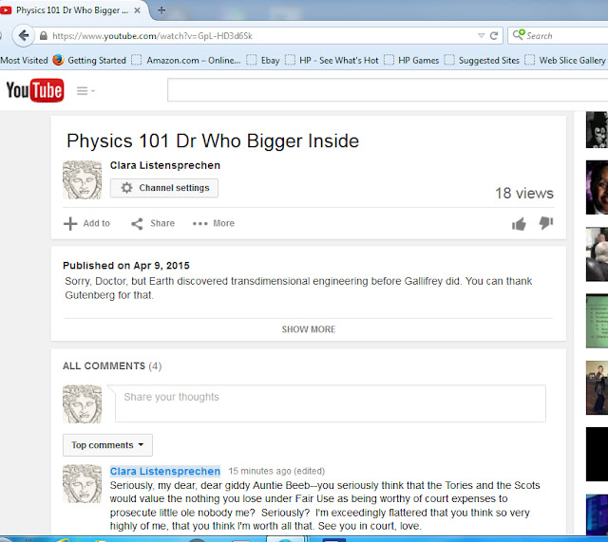Click the gear icon in Channel settings

(126, 188)
